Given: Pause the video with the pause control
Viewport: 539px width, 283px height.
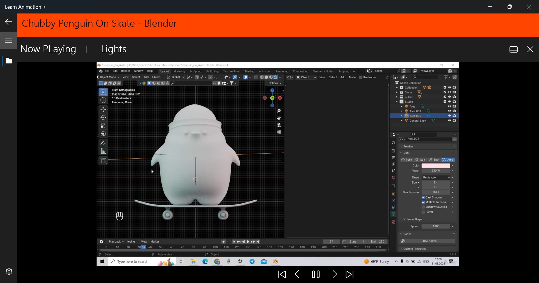Looking at the screenshot, I should [x=316, y=274].
